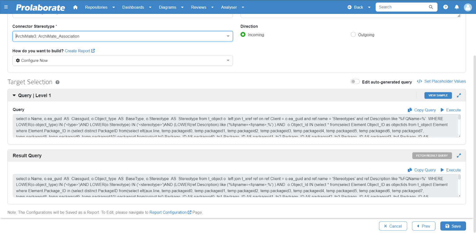Click the user profile avatar

[x=468, y=7]
